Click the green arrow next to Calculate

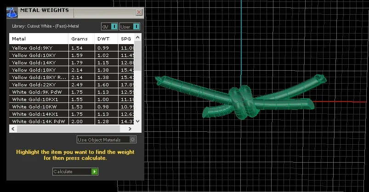point(94,171)
